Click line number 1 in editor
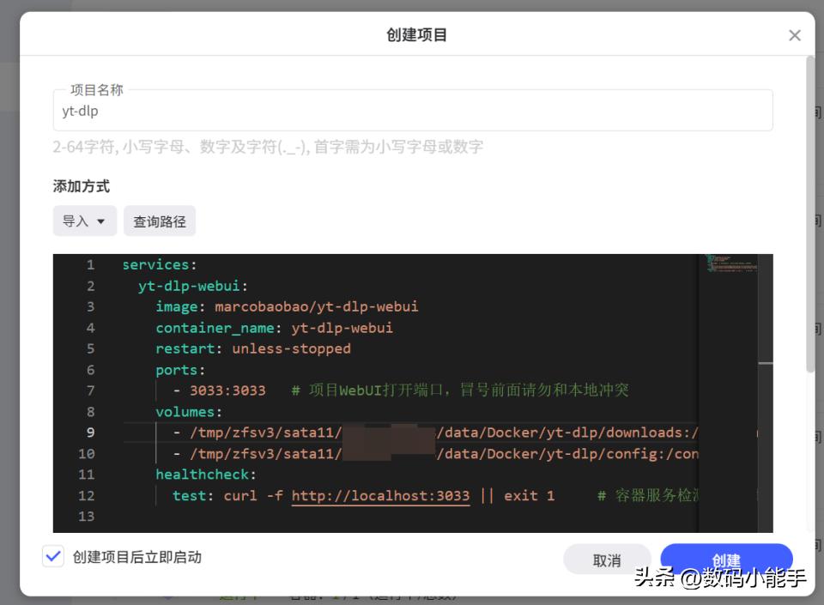The width and height of the screenshot is (824, 605). (90, 264)
